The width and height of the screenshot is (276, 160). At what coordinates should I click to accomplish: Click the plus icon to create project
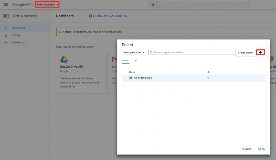point(260,52)
